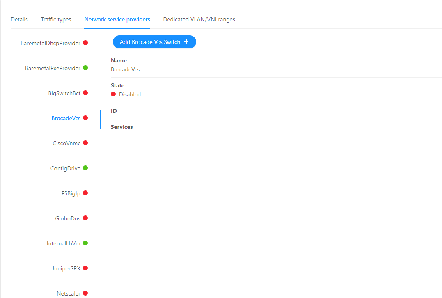The width and height of the screenshot is (442, 298).
Task: Click the Disabled state text
Action: pos(130,95)
